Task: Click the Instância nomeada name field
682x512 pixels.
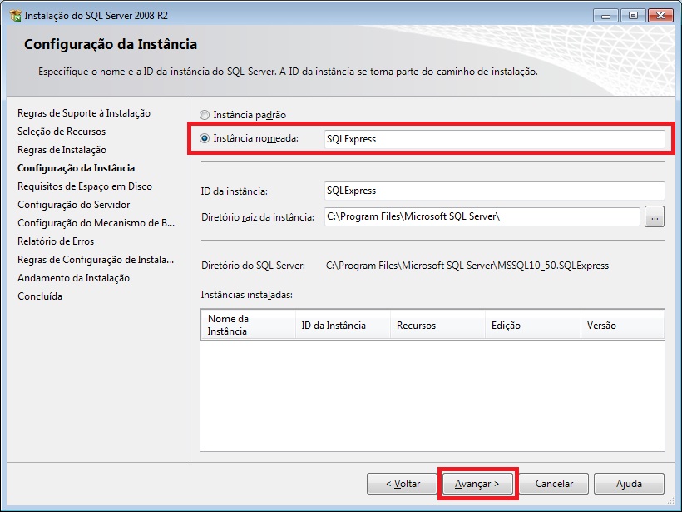Action: pyautogui.click(x=494, y=139)
